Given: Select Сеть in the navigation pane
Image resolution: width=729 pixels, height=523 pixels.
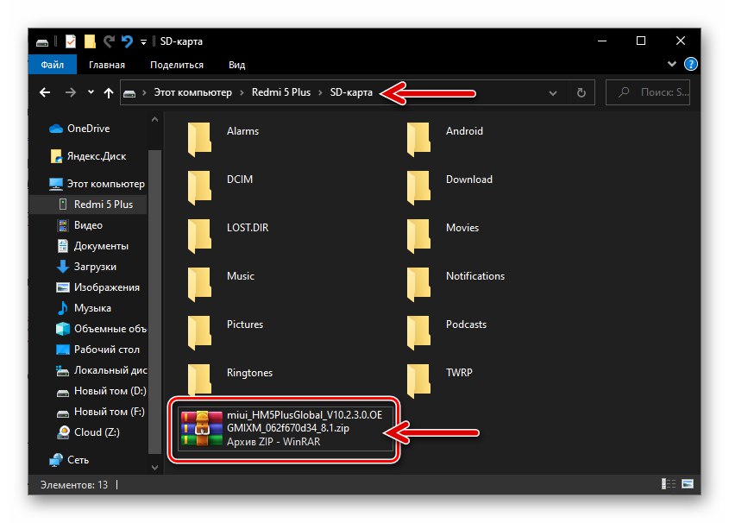Looking at the screenshot, I should pyautogui.click(x=68, y=460).
